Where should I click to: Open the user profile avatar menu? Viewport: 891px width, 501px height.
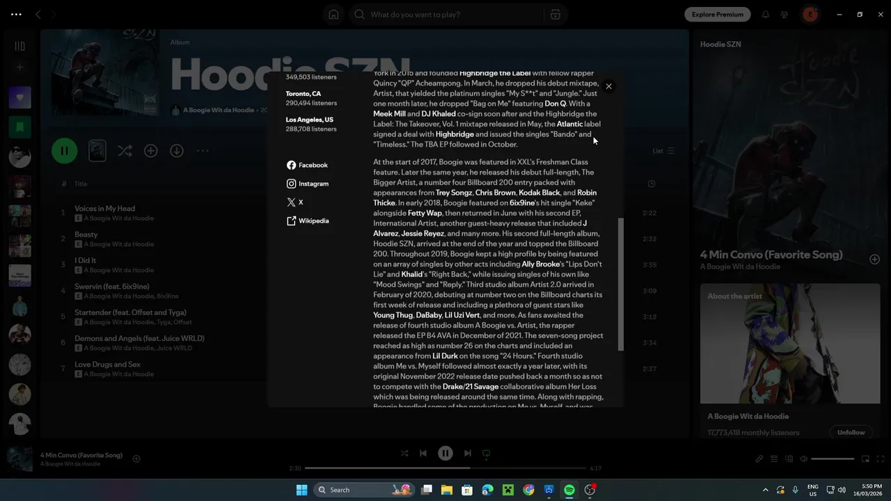pos(810,15)
